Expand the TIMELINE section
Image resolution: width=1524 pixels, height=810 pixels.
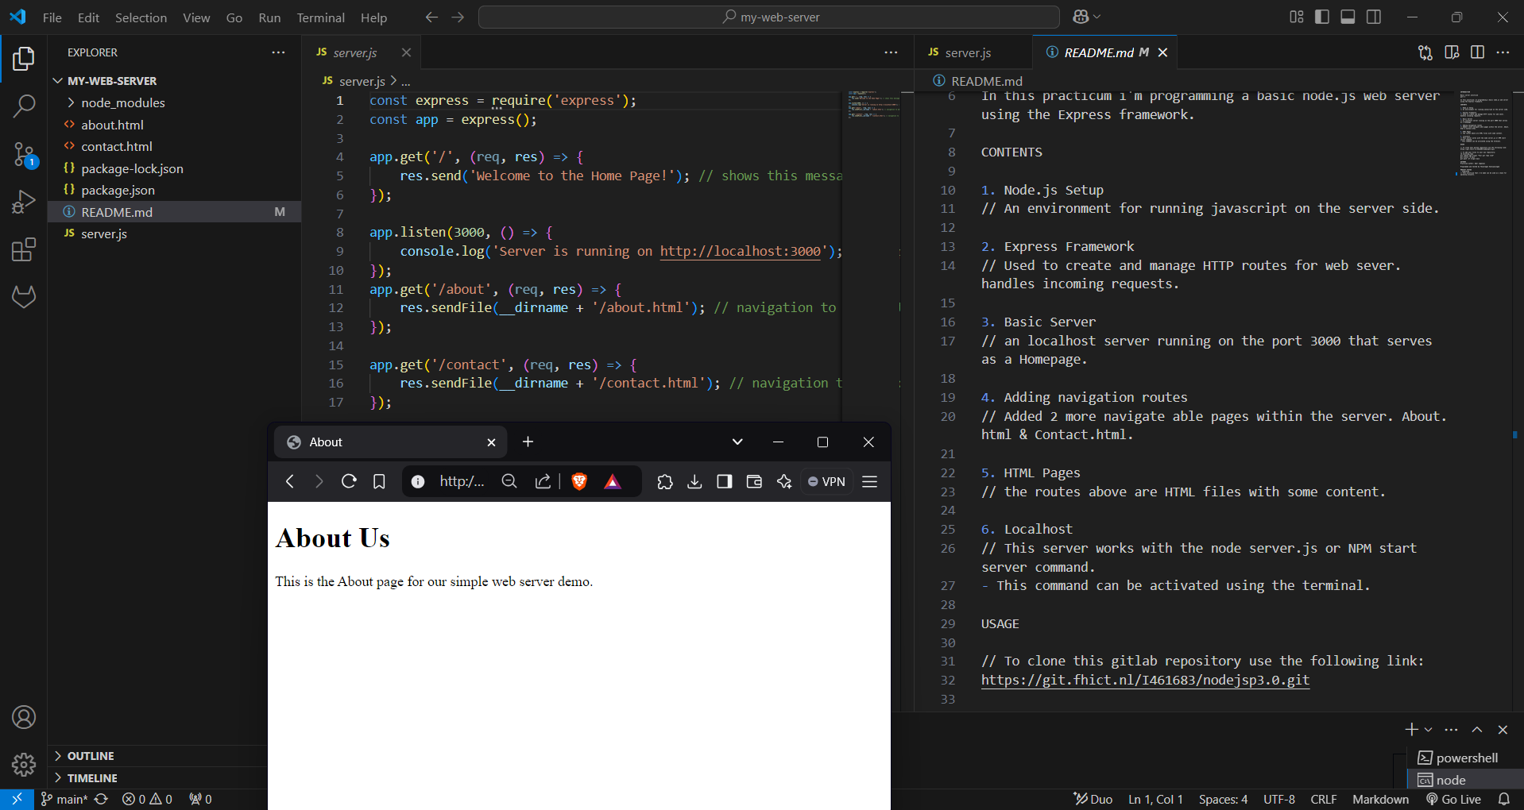point(91,778)
